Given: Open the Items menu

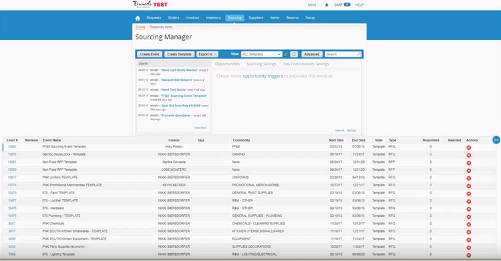Looking at the screenshot, I should tap(275, 18).
